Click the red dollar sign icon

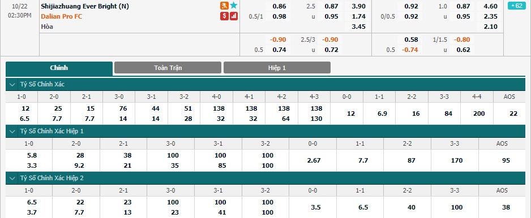224,16
